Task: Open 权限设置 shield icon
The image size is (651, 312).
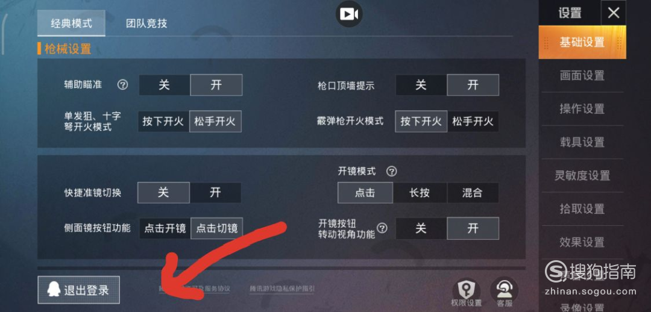Action: tap(466, 288)
